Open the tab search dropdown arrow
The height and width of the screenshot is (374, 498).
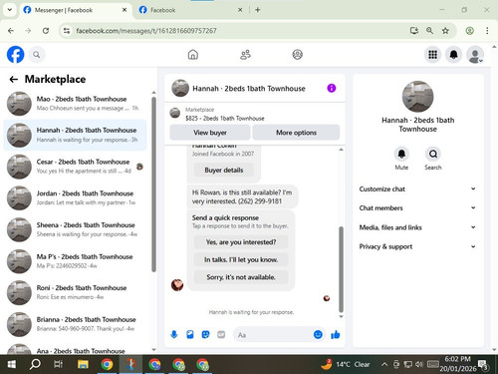(x=10, y=10)
